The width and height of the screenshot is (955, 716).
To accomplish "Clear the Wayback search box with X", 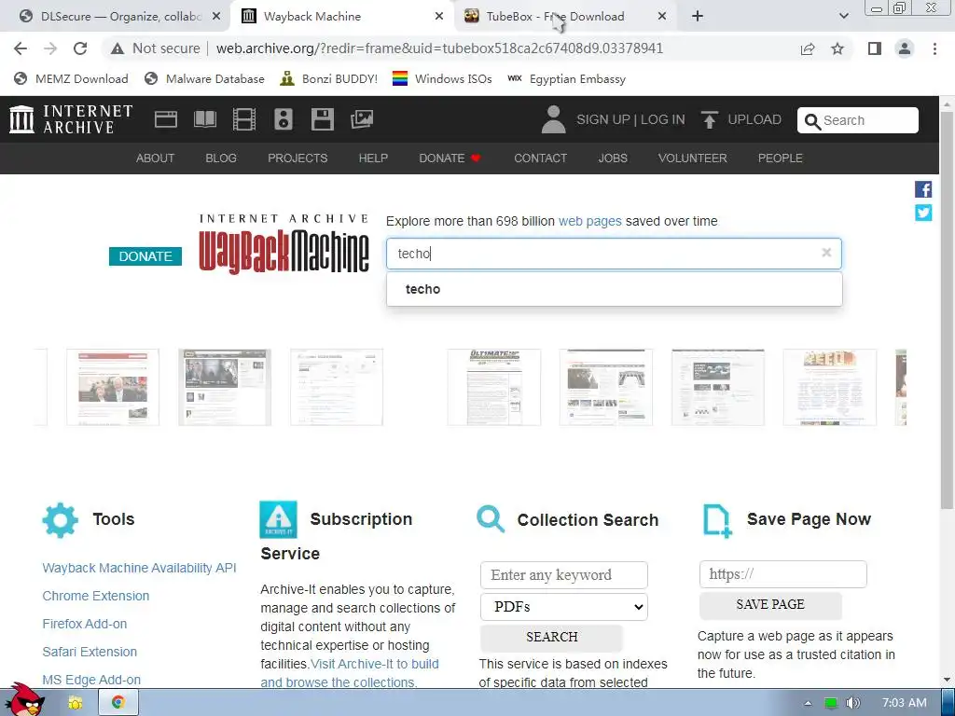I will [826, 253].
